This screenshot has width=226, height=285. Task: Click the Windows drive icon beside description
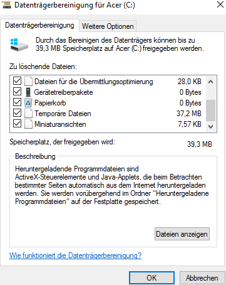click(x=19, y=45)
